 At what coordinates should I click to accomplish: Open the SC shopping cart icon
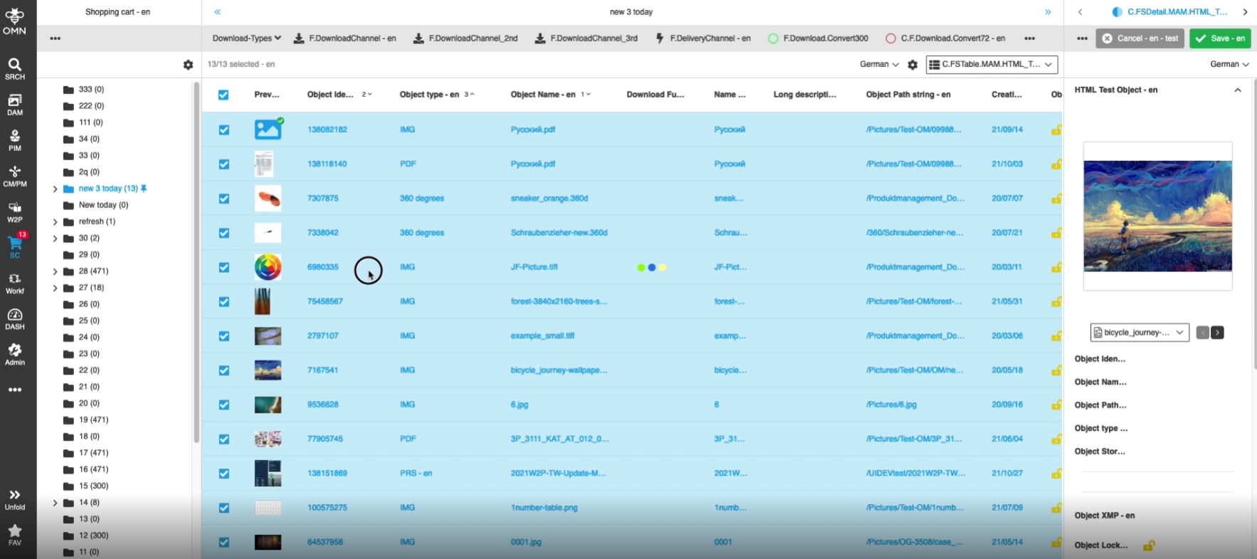point(14,246)
